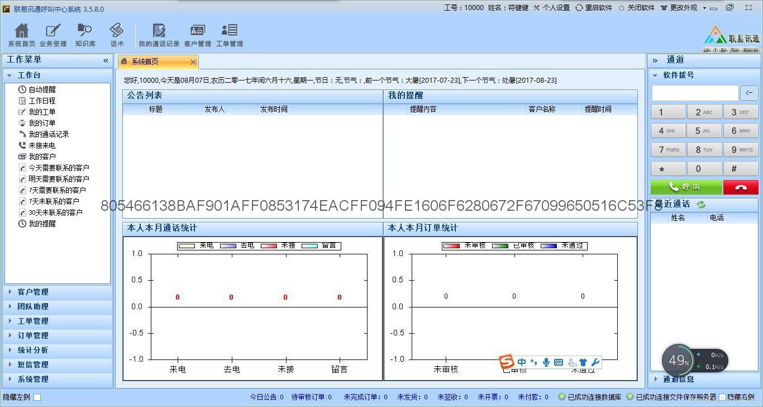Click the 来电 yellow legend swatch
The width and height of the screenshot is (763, 407).
tap(186, 245)
